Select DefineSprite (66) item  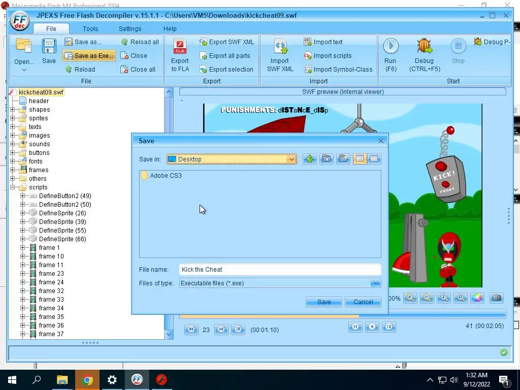click(62, 239)
